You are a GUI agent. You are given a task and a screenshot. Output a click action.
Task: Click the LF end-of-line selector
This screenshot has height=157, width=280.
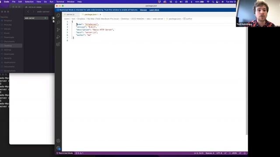[x=225, y=153]
